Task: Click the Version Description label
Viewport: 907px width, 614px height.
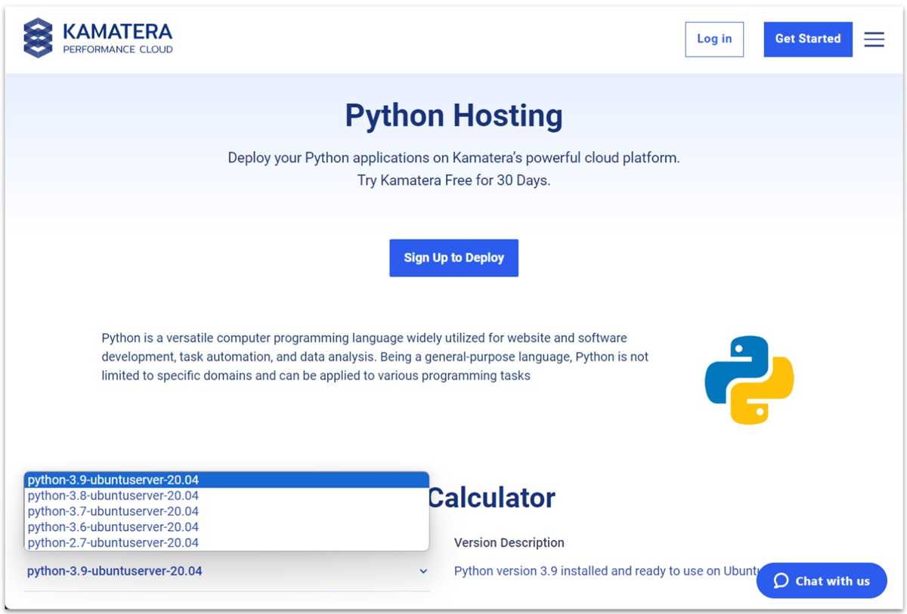Action: pyautogui.click(x=509, y=543)
